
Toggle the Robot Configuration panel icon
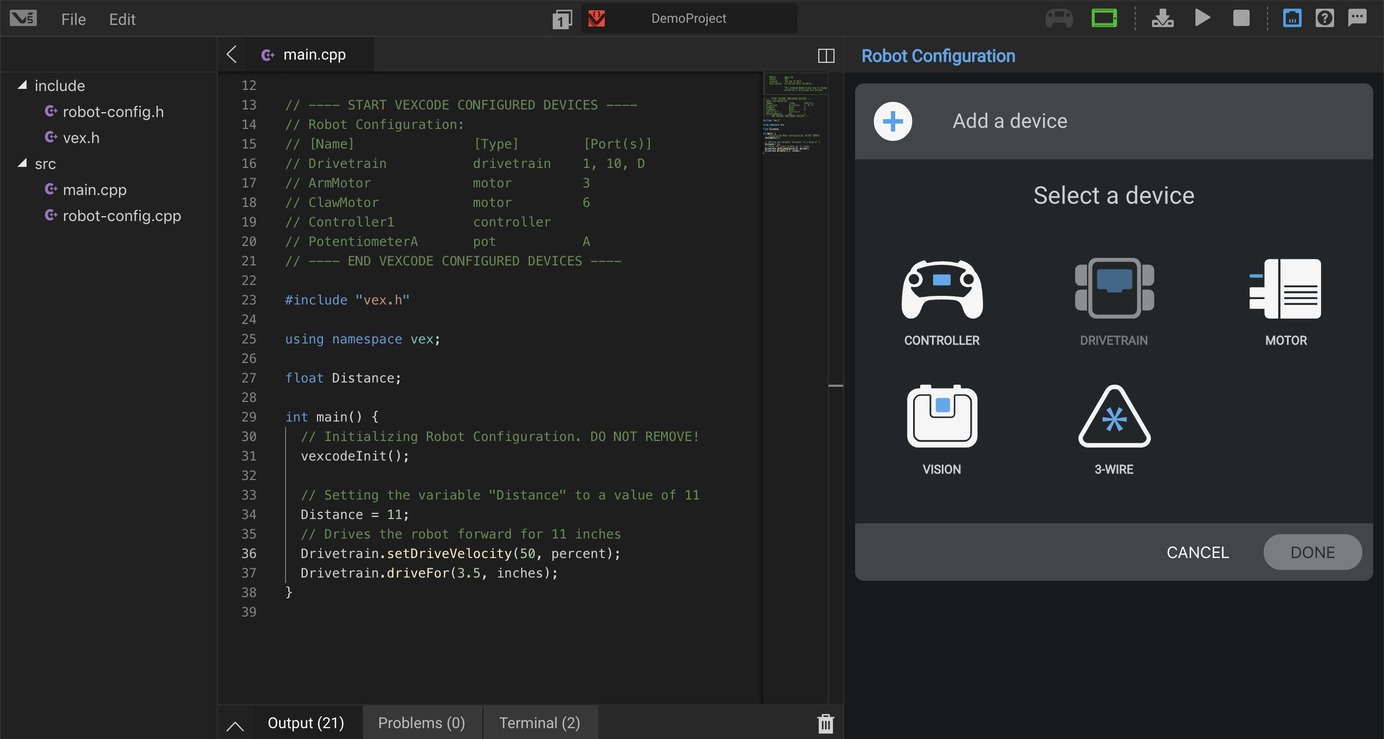[1292, 18]
